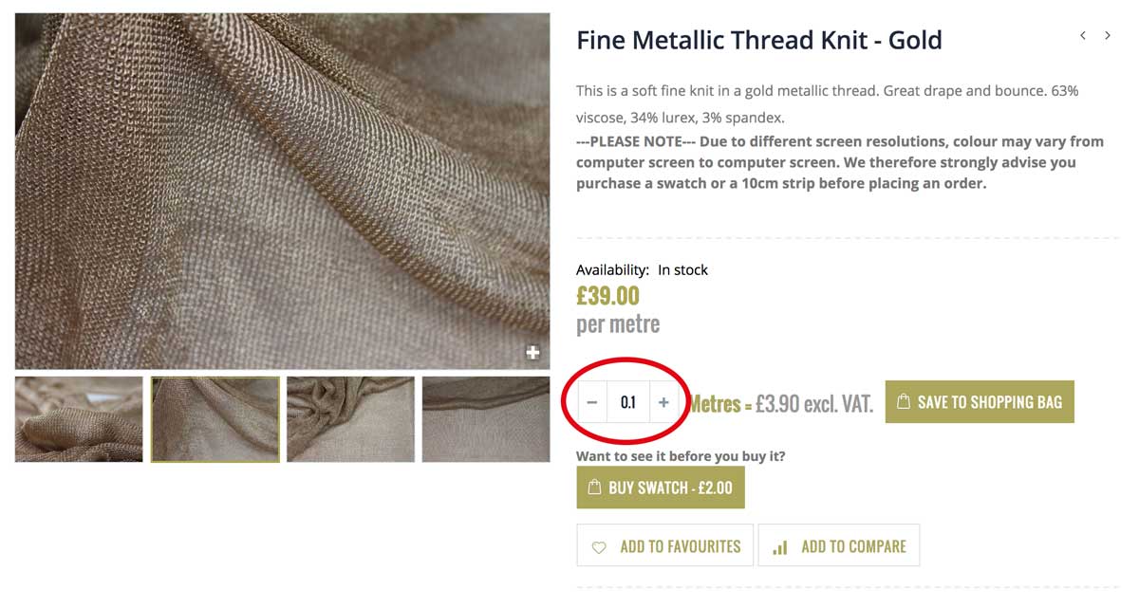Decrease quantity with the minus button
The height and width of the screenshot is (608, 1139).
coord(592,402)
